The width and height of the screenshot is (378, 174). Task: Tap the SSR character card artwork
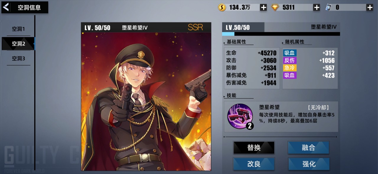click(x=146, y=101)
